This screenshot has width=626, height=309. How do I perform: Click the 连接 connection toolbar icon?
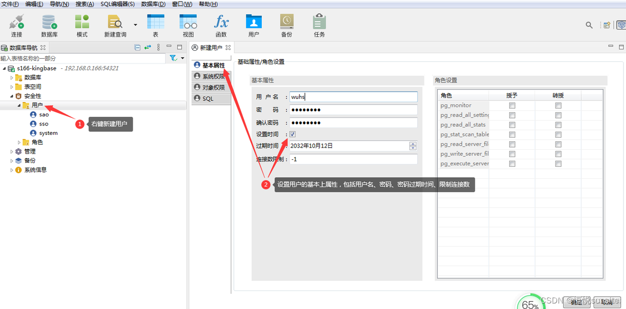[x=17, y=25]
